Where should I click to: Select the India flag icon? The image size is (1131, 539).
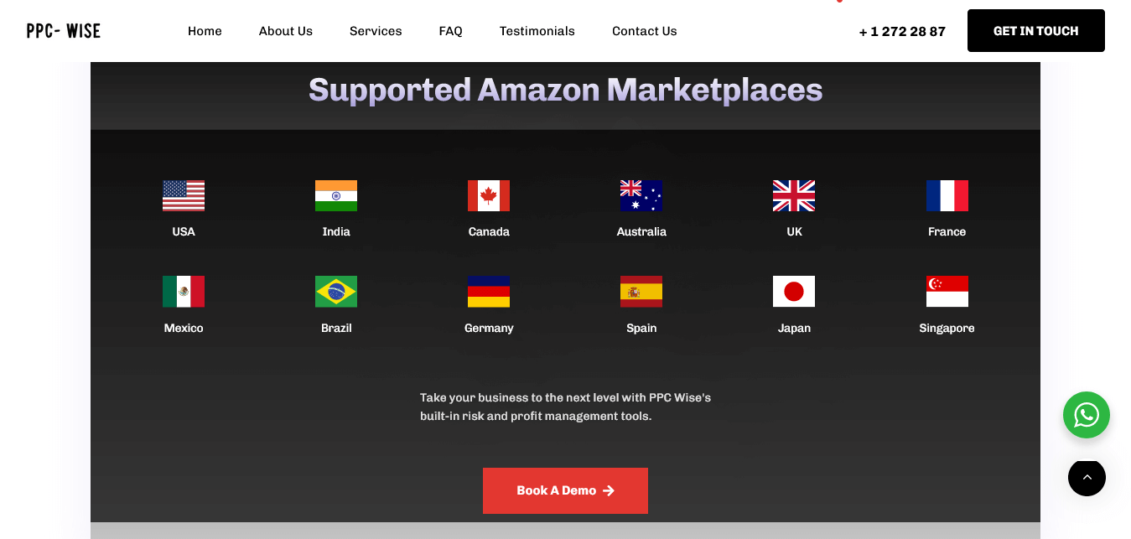[x=336, y=195]
